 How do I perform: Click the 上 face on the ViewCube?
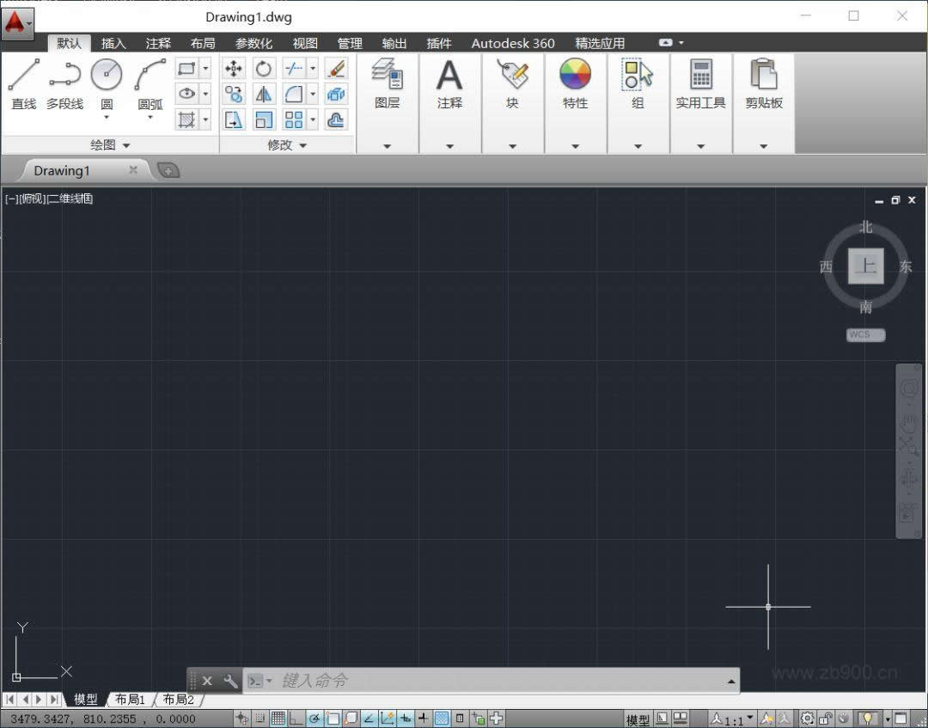(x=865, y=266)
